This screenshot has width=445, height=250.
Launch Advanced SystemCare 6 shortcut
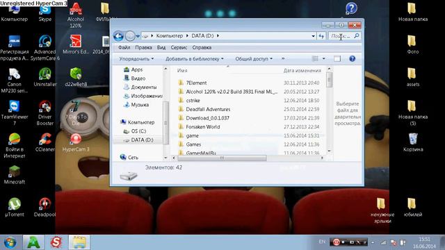(x=45, y=48)
